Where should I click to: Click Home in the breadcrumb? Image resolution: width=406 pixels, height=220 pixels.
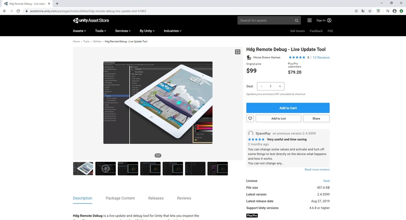76,41
